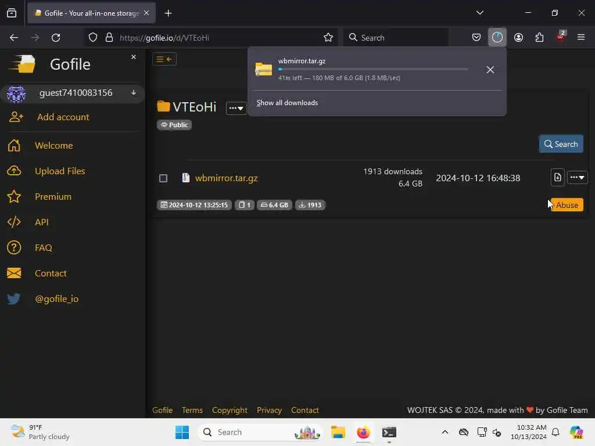Viewport: 595px width, 446px height.
Task: Cancel the wbmirror.tar.gz download
Action: tap(490, 70)
